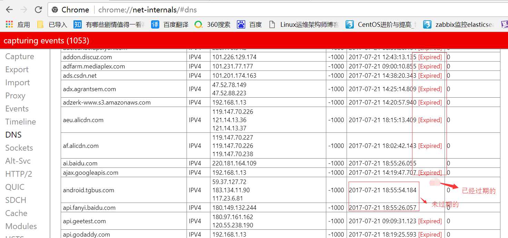The height and width of the screenshot is (238, 508).
Task: Click hostname android.tgbus.com
Action: (88, 190)
